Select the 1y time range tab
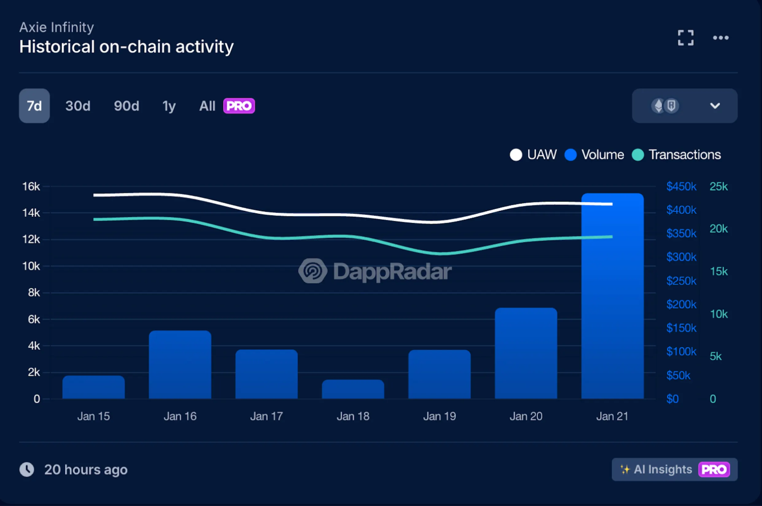The image size is (762, 506). tap(169, 106)
